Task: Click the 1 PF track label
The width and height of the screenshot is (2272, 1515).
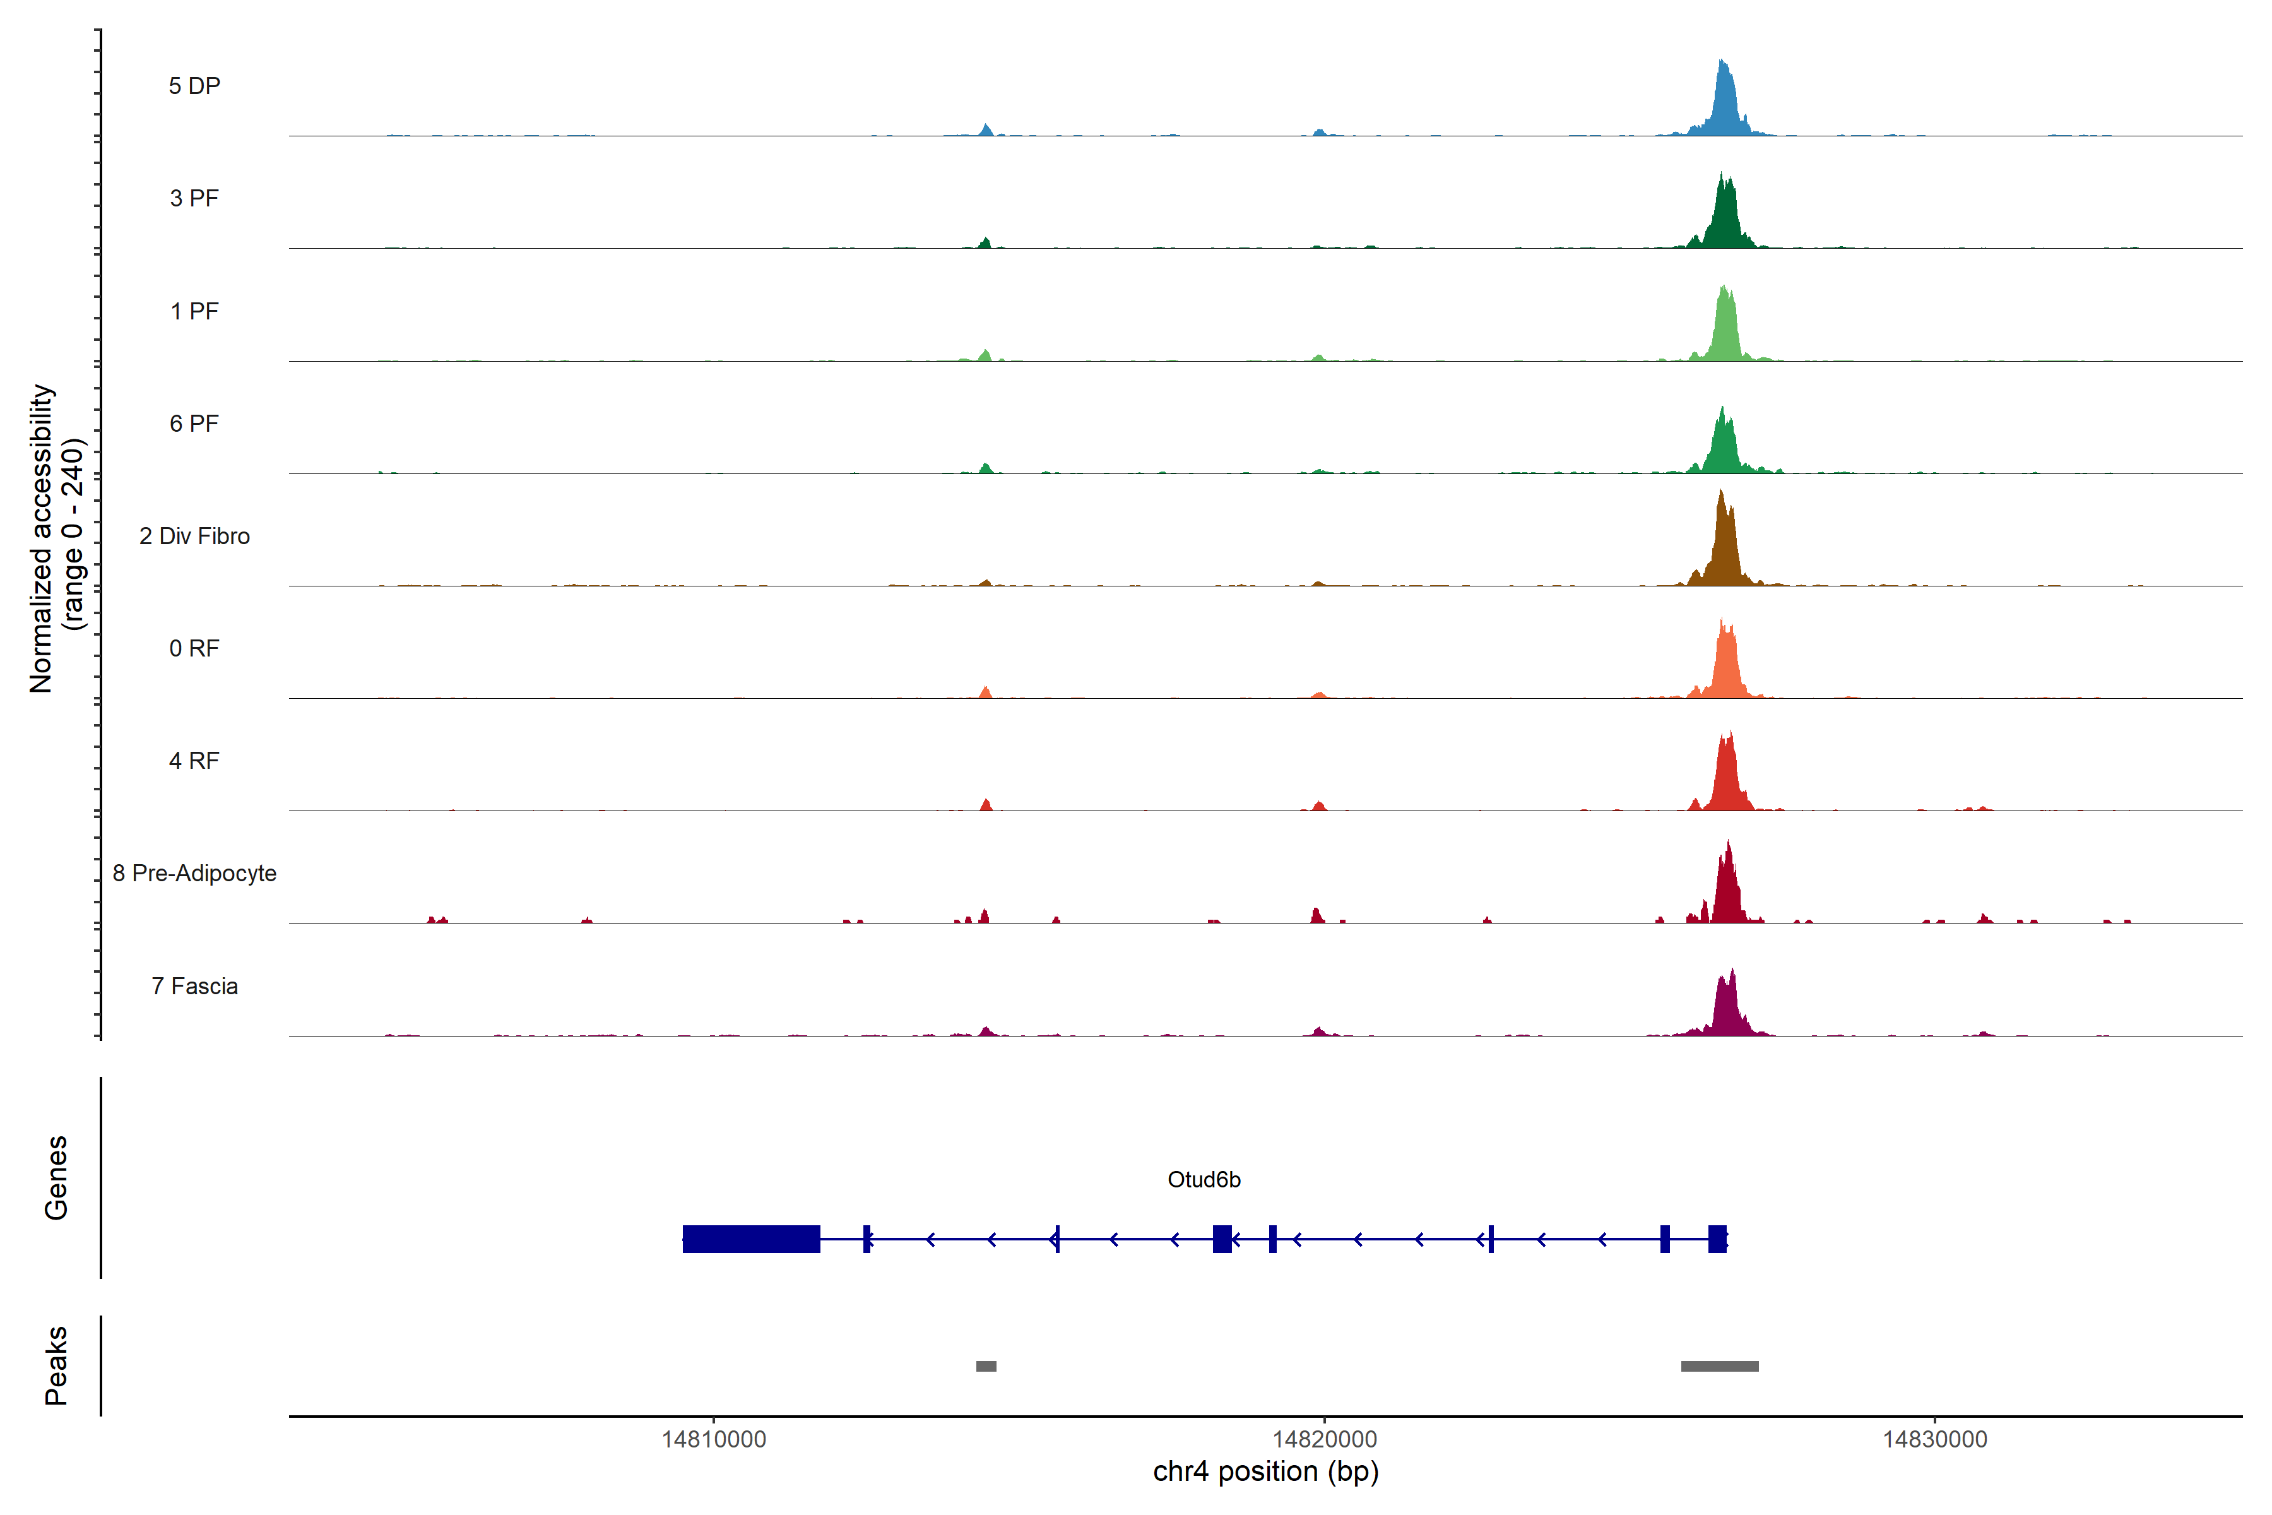Action: pyautogui.click(x=194, y=311)
